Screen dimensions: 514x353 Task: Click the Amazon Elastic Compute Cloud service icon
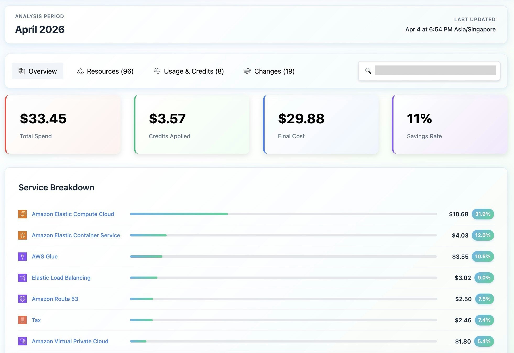pos(23,214)
